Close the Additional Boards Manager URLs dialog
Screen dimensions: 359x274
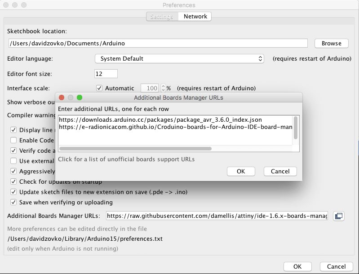click(x=62, y=97)
